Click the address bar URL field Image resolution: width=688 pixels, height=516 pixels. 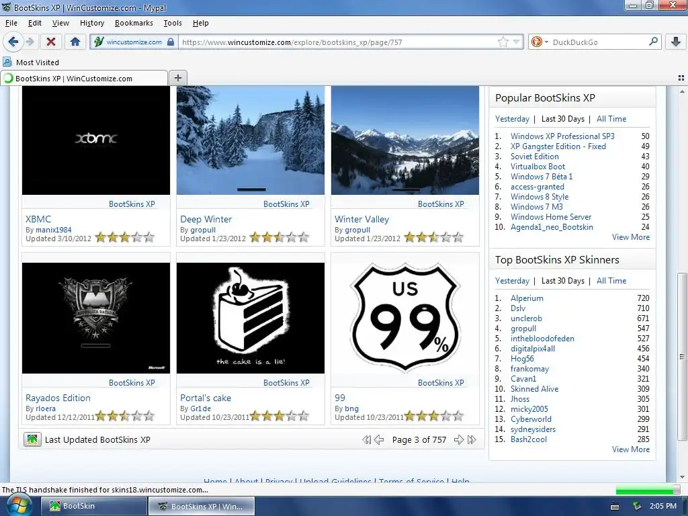coord(338,42)
